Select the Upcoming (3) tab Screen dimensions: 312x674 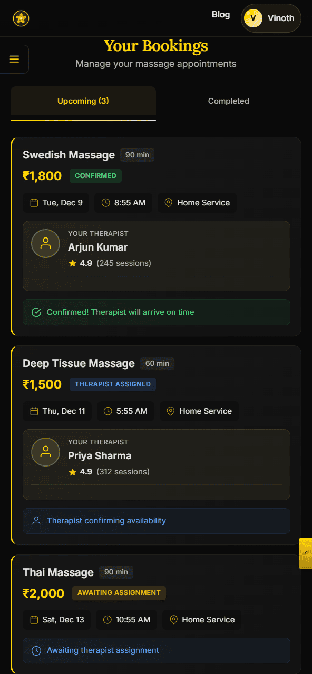[83, 101]
